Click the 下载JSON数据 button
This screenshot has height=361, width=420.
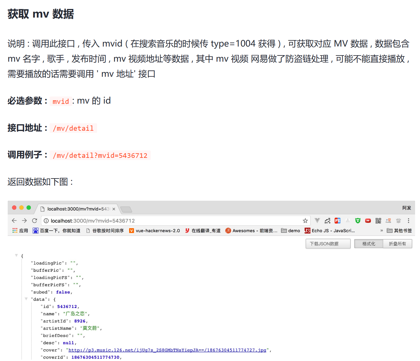tap(328, 244)
